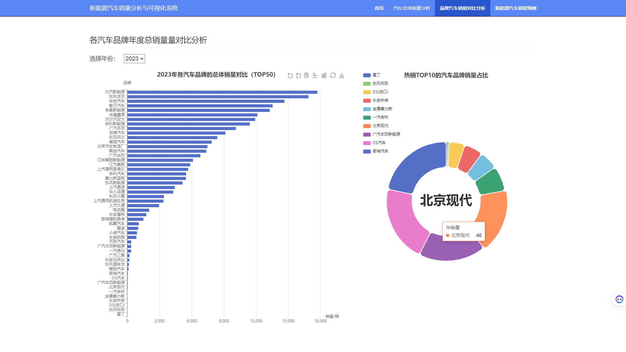Screen dimensions: 626x352
Task: Click the 北汽新能源 top bar in chart
Action: [222, 92]
